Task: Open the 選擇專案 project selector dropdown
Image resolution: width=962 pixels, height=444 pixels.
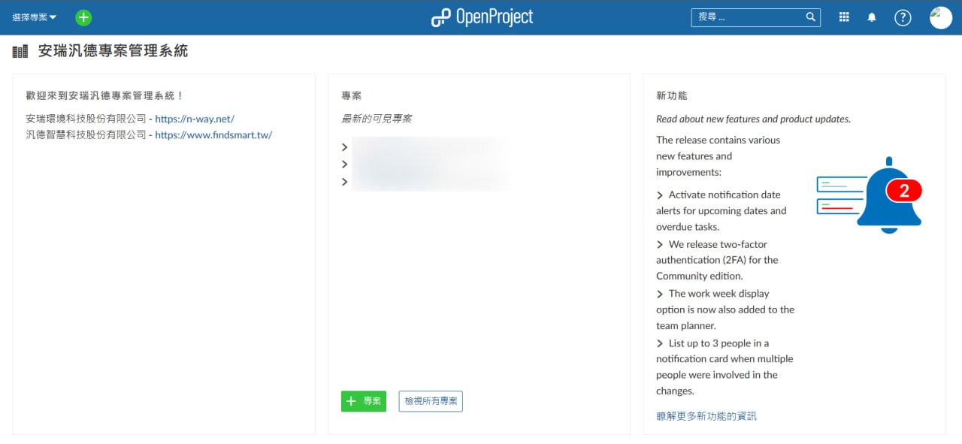Action: click(x=35, y=17)
